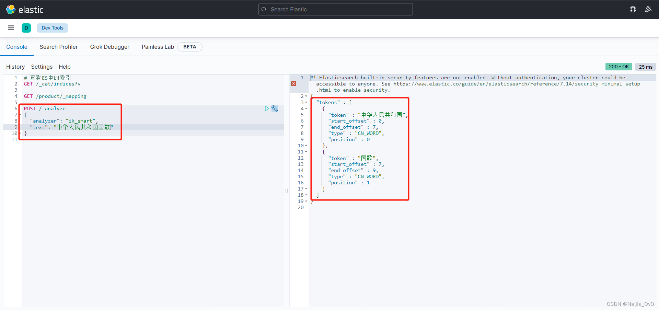Click the fold marker at response line 19
This screenshot has height=310, width=659.
306,201
